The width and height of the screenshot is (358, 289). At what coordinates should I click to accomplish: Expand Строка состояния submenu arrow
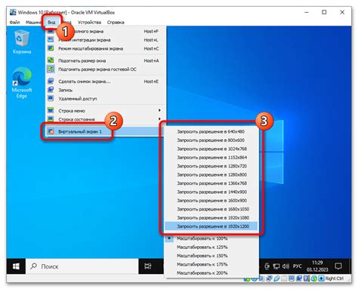click(159, 118)
